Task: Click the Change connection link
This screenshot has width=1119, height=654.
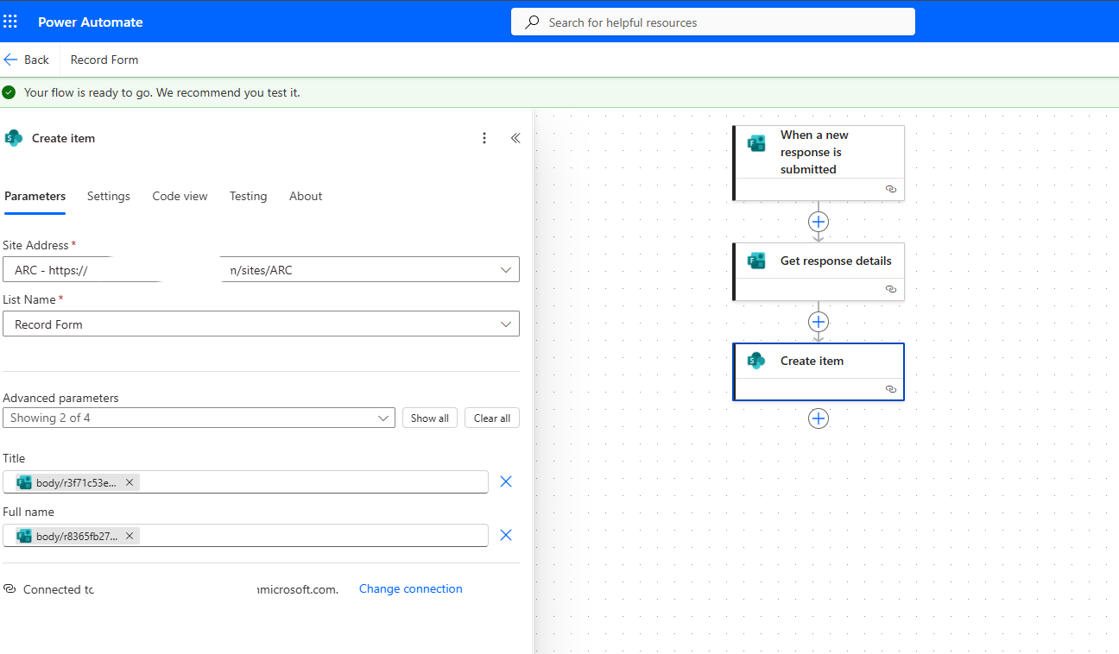Action: pos(410,588)
